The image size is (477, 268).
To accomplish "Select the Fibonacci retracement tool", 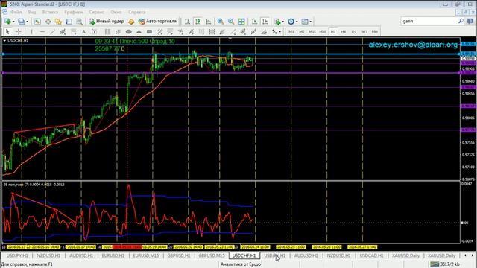I will point(73,31).
